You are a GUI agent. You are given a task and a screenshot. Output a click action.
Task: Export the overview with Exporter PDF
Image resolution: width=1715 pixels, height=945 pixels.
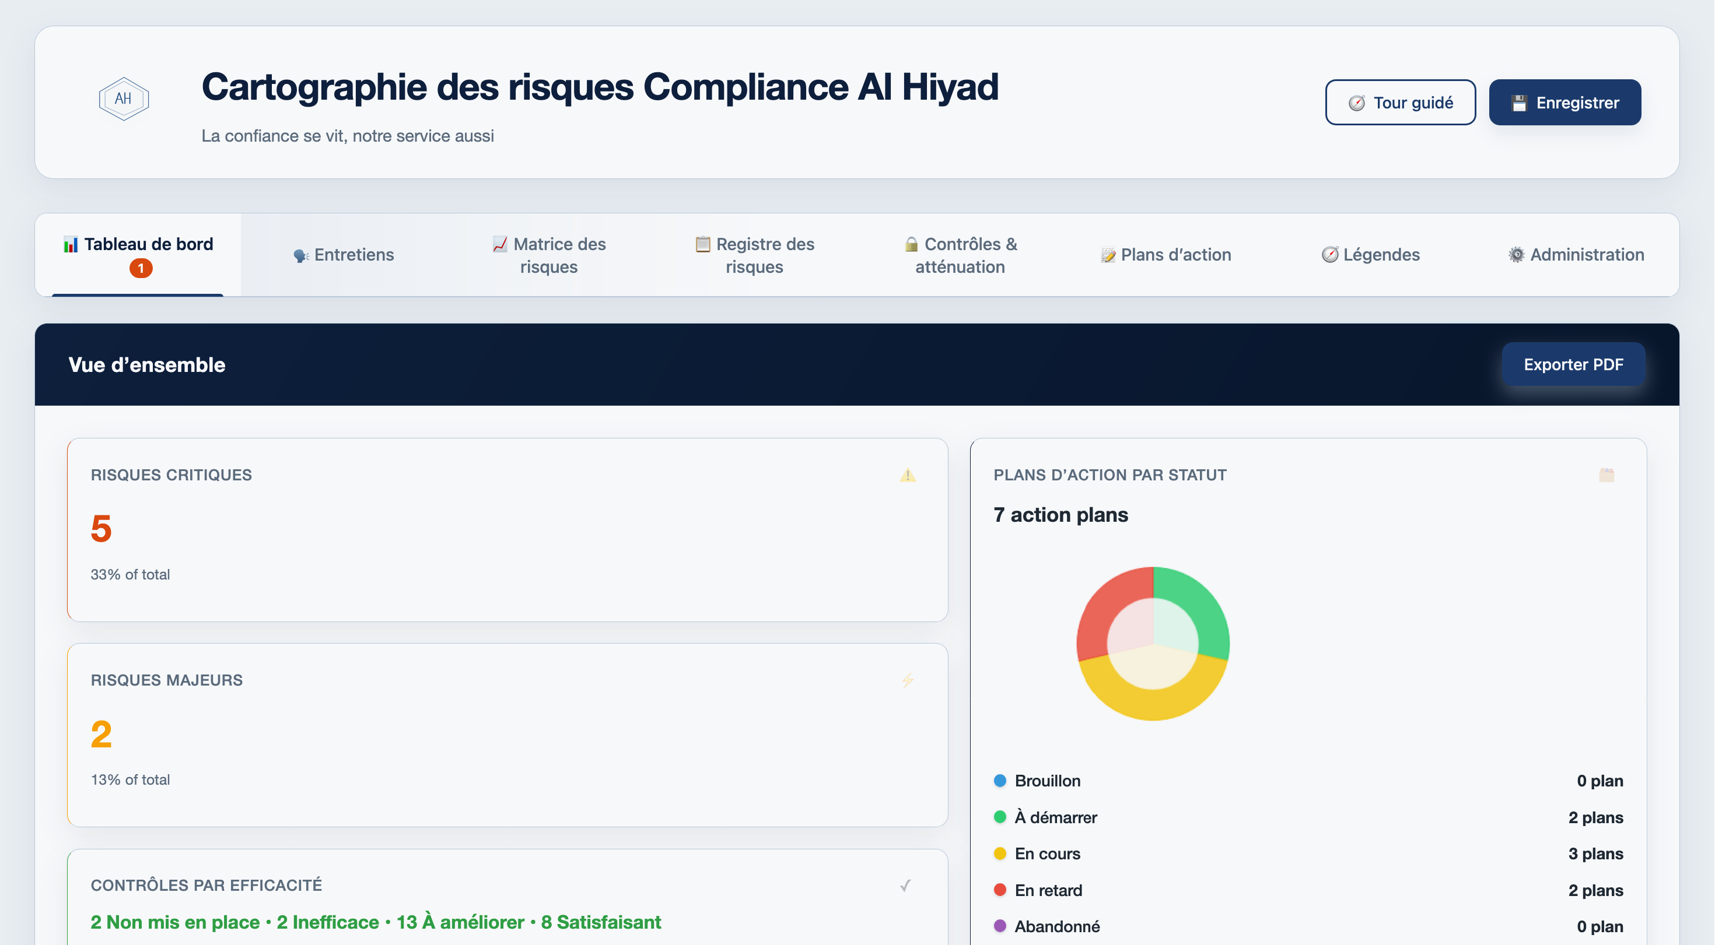[x=1573, y=365]
